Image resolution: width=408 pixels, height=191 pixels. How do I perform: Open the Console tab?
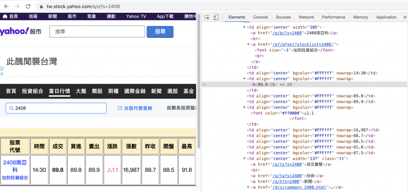[261, 17]
